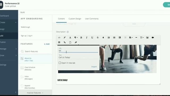Screen dimensions: 170x96
Task: Click the fitness image in the editor
Action: 128,59
